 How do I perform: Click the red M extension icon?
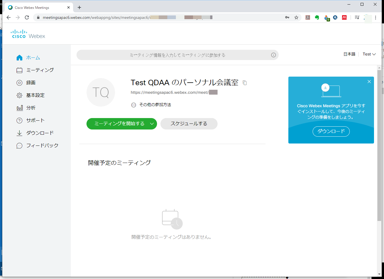click(x=344, y=17)
